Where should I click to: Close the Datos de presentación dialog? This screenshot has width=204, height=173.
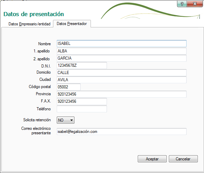pos(195,4)
